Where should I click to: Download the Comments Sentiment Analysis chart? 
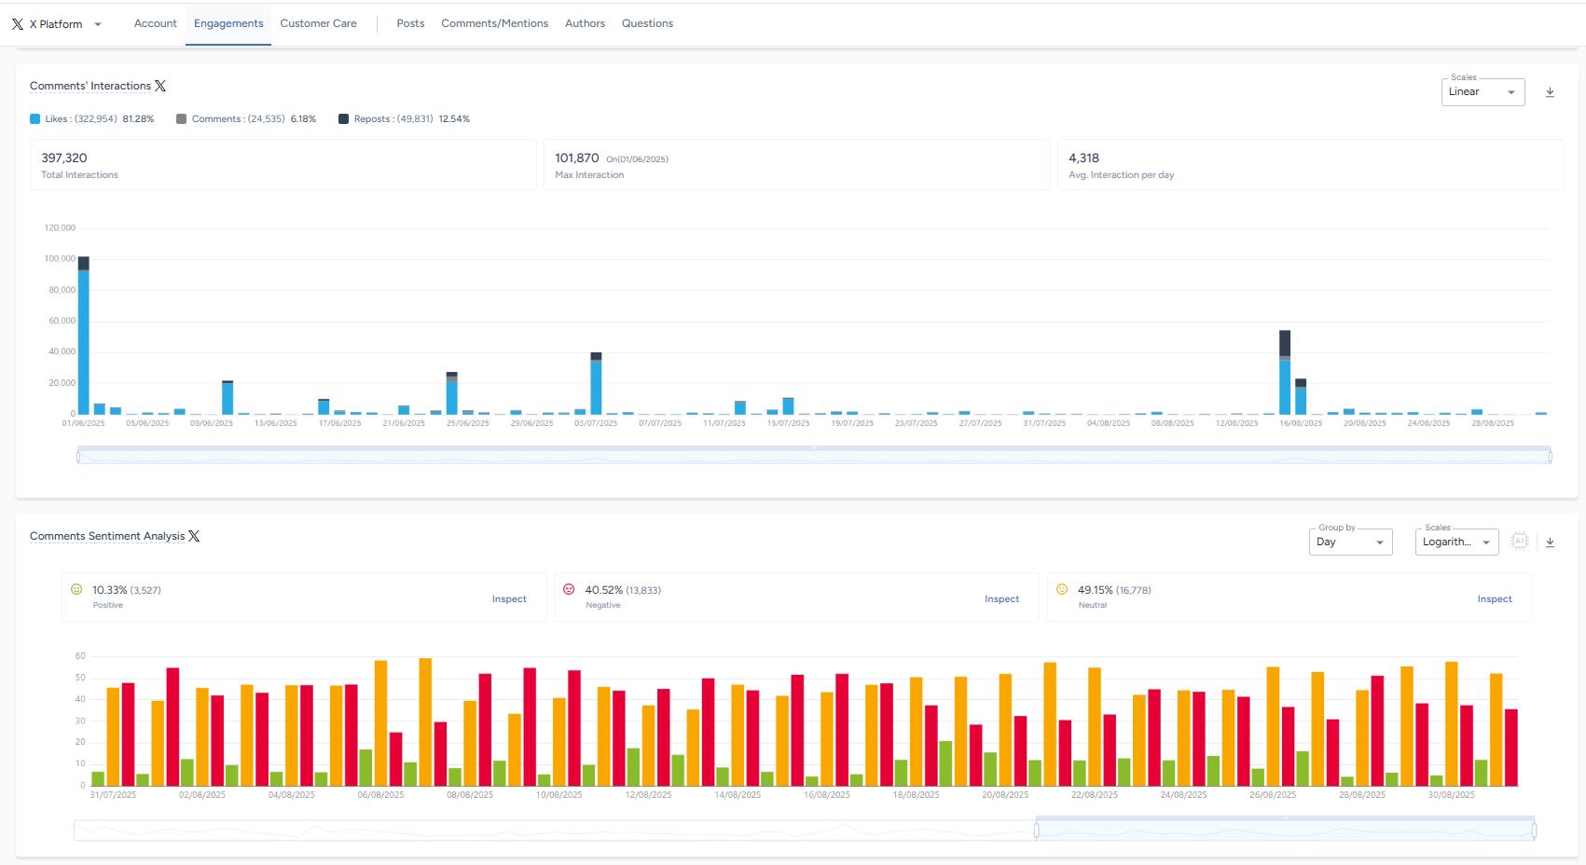point(1550,542)
